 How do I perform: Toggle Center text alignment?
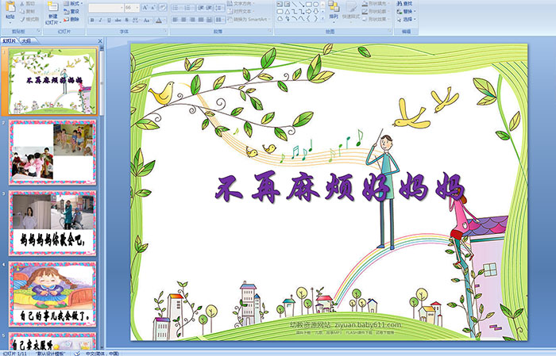point(183,20)
